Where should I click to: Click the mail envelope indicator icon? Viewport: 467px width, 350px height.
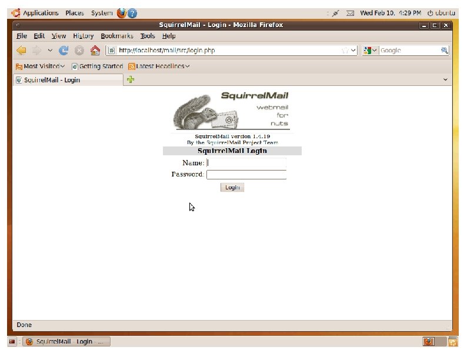[351, 13]
